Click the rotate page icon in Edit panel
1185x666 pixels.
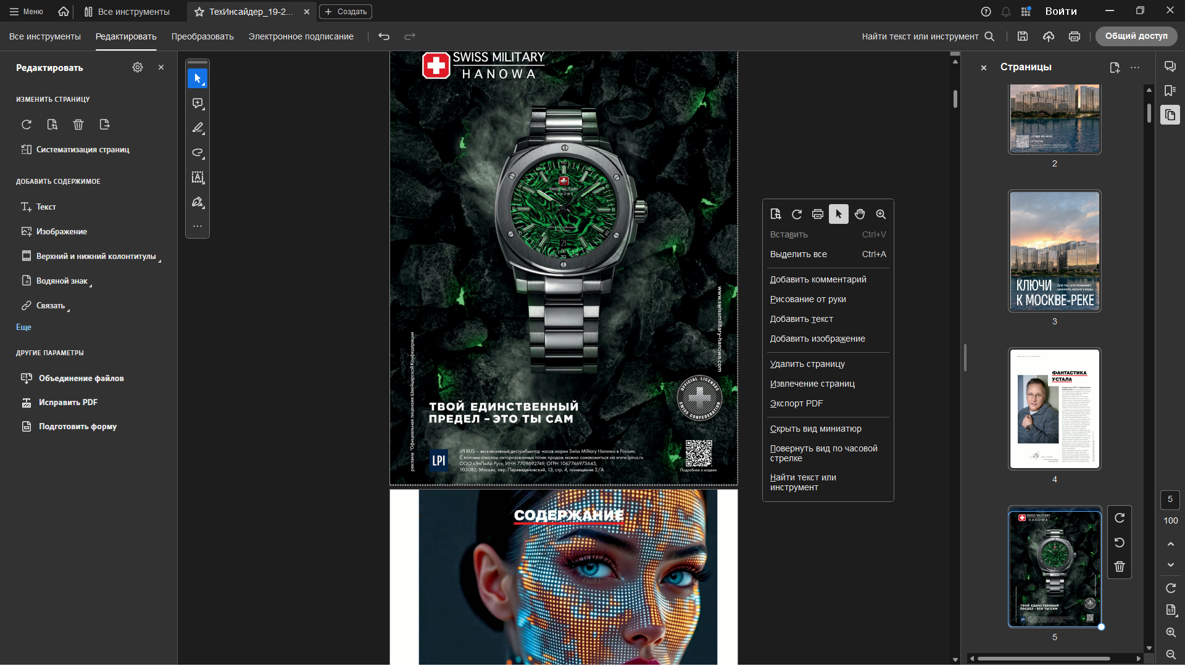point(27,125)
